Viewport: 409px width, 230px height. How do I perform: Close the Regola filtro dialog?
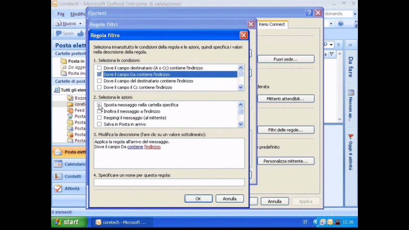point(243,35)
